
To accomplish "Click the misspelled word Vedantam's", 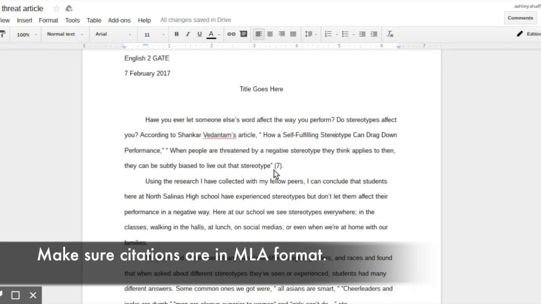I will pos(220,135).
